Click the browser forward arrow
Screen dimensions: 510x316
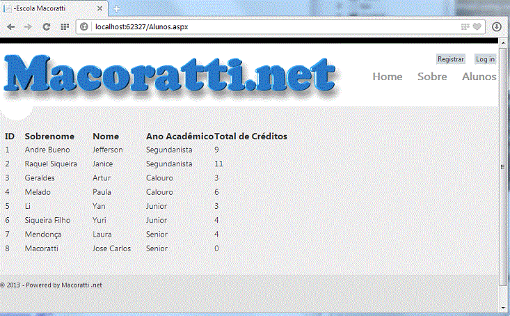[29, 26]
